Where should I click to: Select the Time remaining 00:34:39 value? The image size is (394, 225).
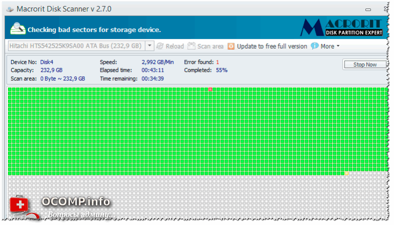pos(153,79)
